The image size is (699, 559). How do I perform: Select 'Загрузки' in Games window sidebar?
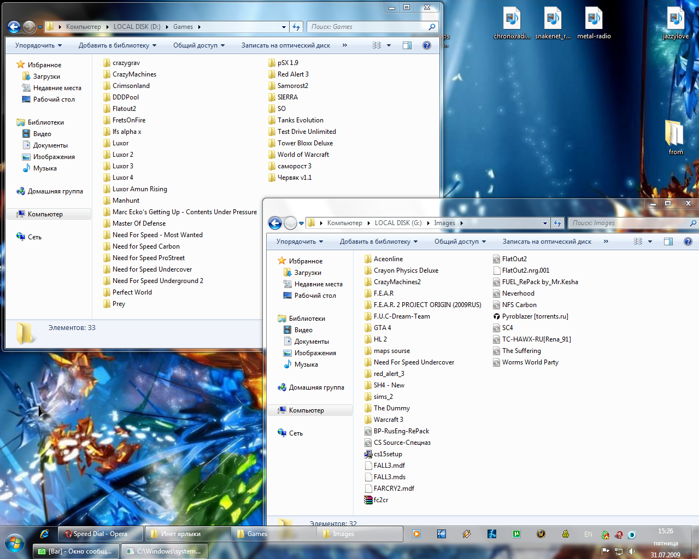[x=46, y=77]
